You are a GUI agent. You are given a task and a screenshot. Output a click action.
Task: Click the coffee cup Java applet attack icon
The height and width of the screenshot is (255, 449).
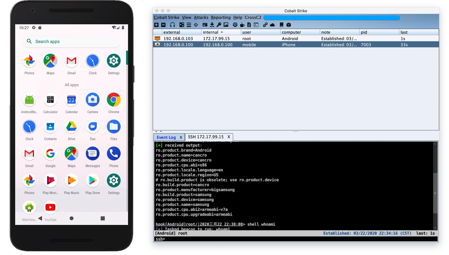click(242, 25)
